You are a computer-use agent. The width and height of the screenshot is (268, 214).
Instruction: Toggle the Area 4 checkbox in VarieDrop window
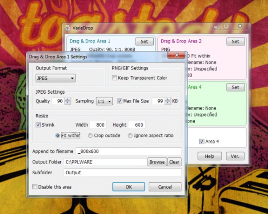(202, 141)
